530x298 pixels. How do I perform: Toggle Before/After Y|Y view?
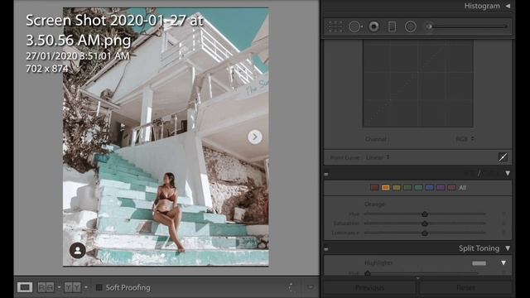tap(72, 287)
